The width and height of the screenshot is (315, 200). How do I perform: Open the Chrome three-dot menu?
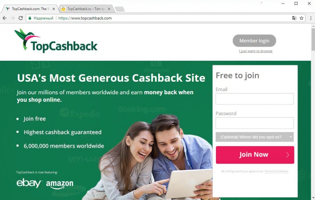pyautogui.click(x=310, y=18)
